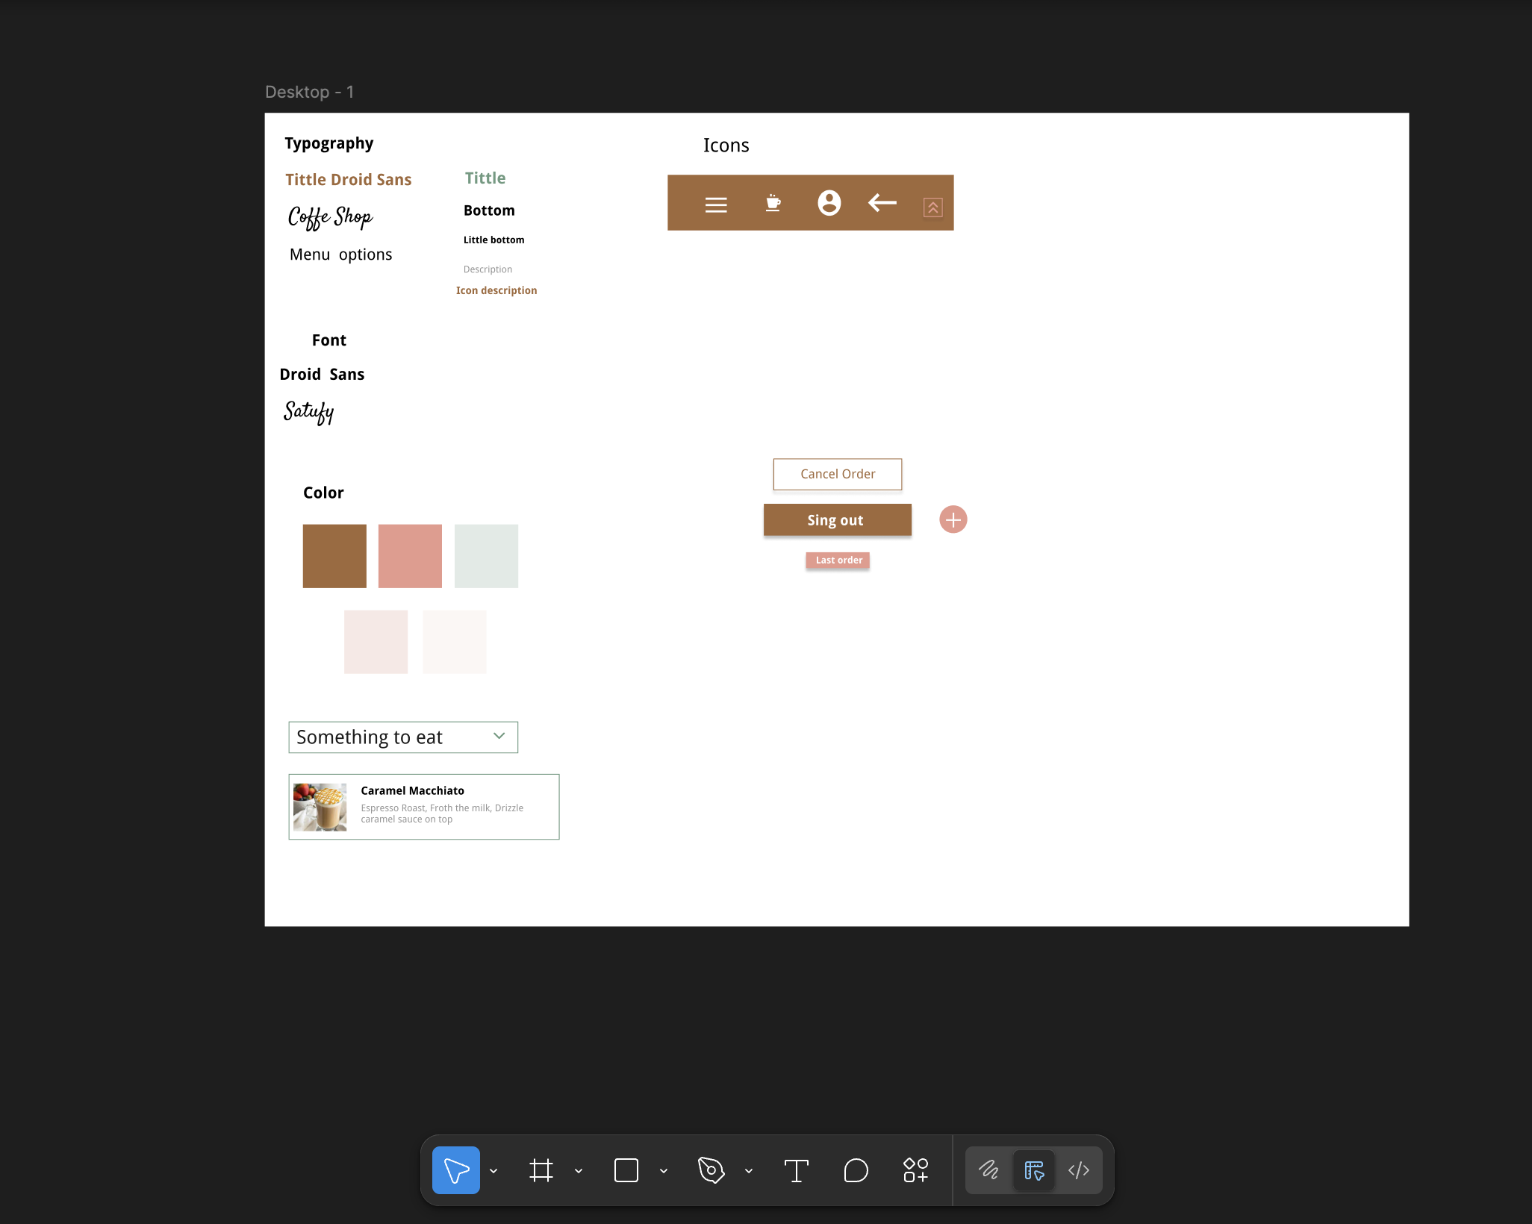This screenshot has width=1532, height=1224.
Task: Select the Comment tool
Action: click(856, 1170)
